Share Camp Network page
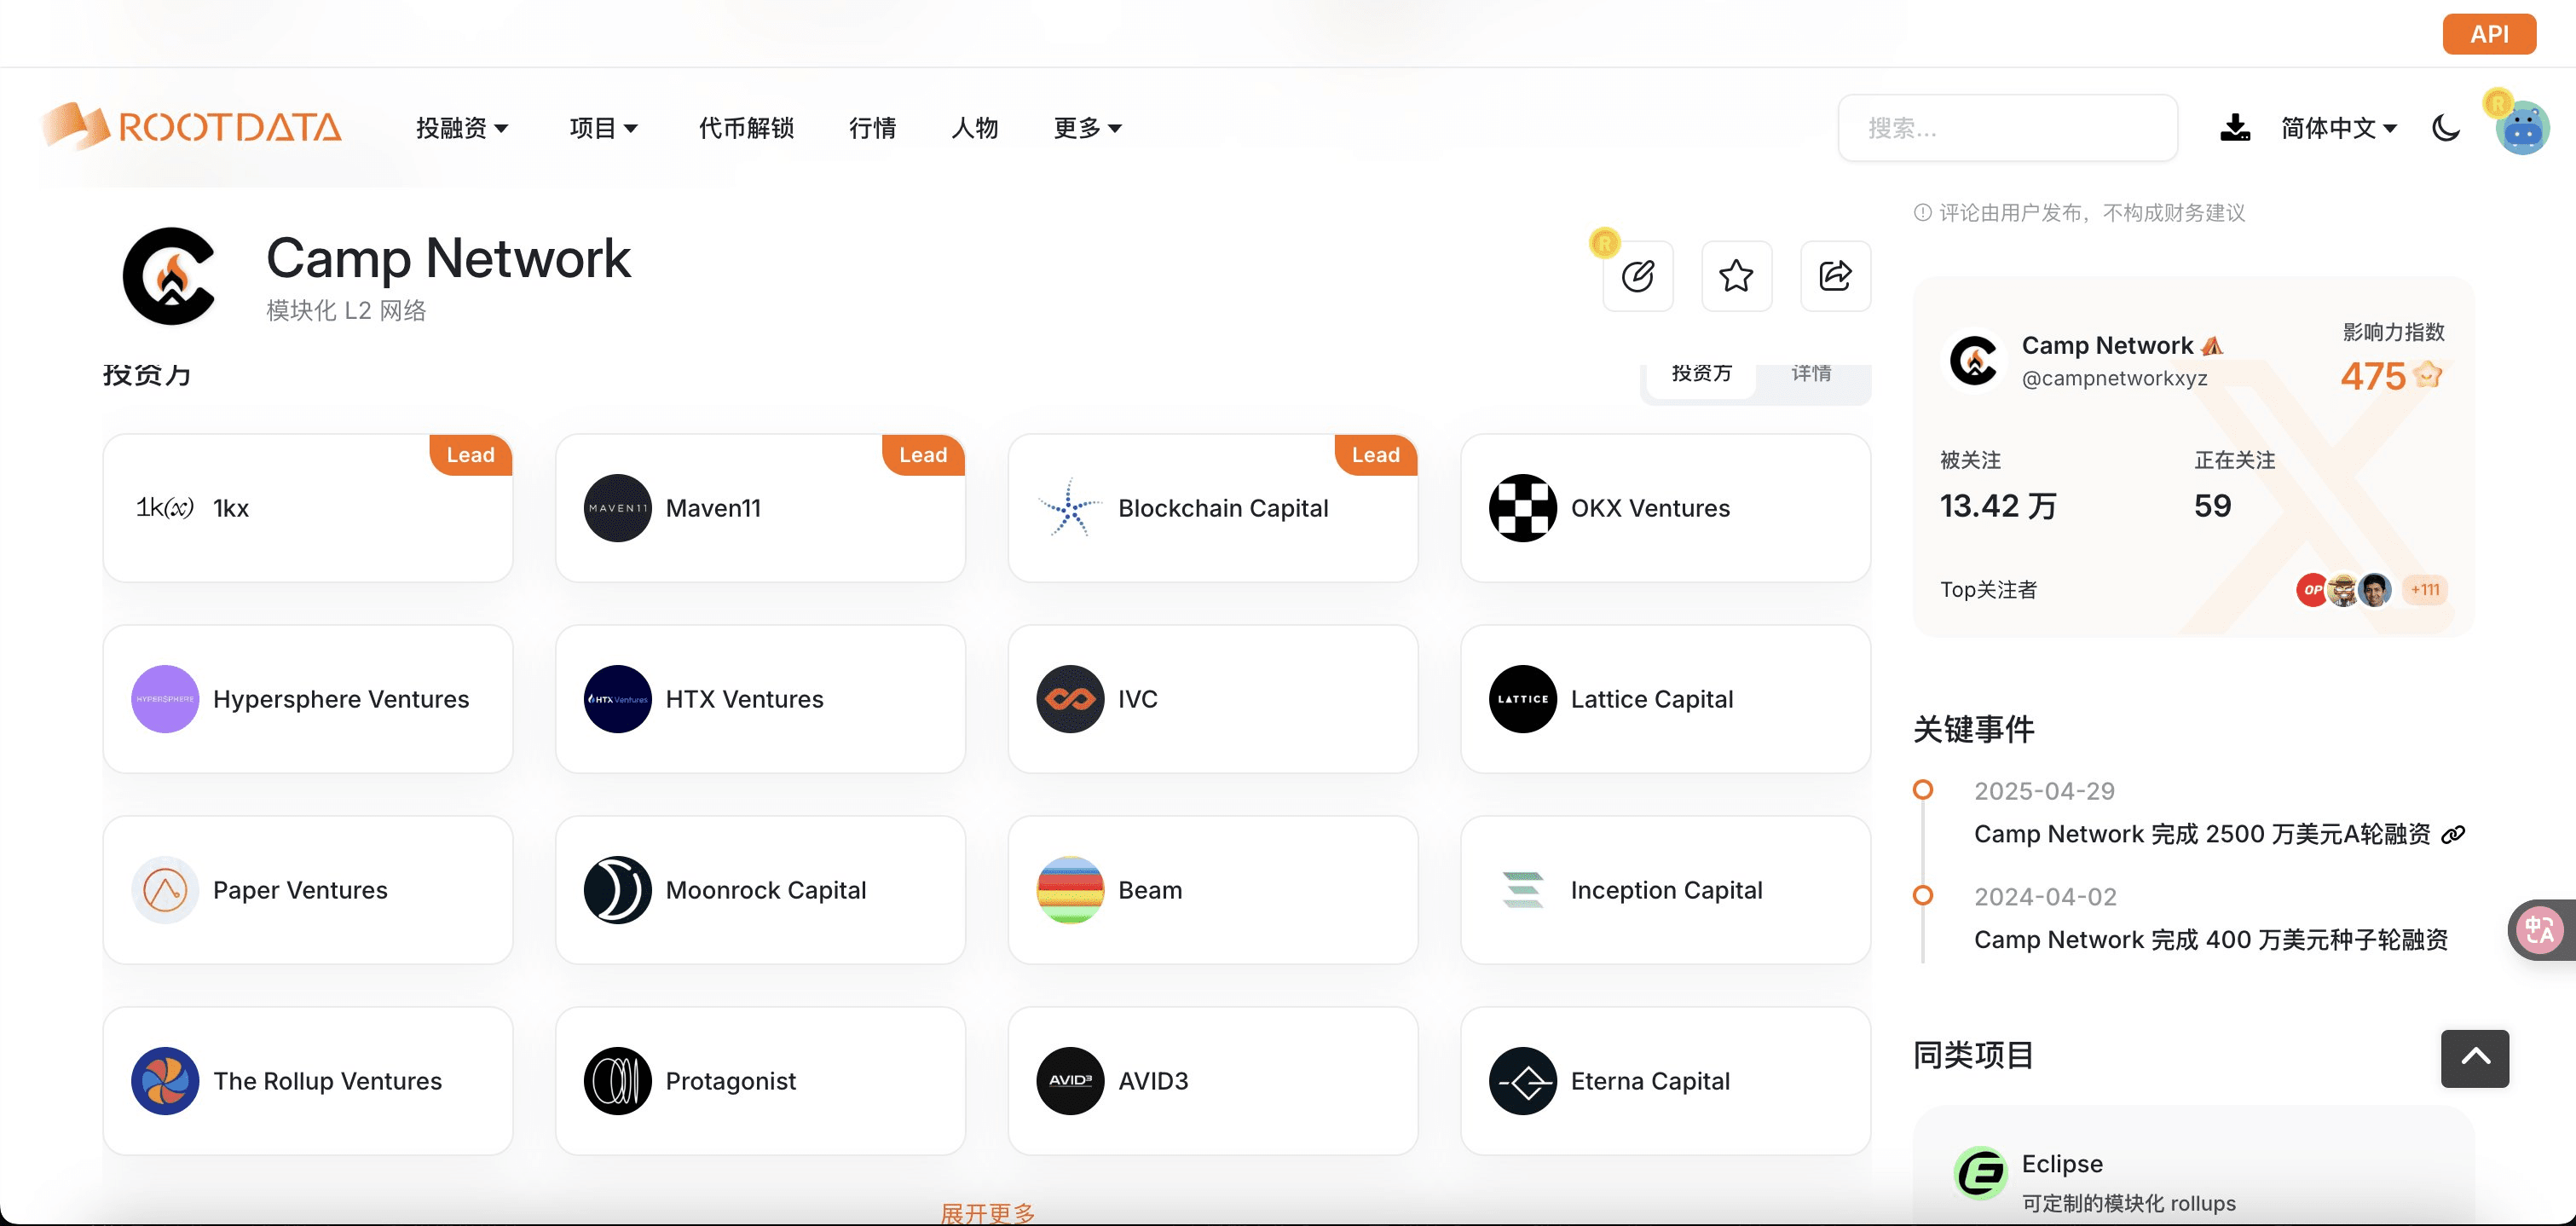The width and height of the screenshot is (2576, 1226). [x=1836, y=276]
